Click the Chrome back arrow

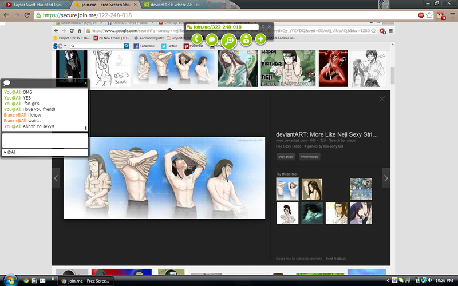6,15
